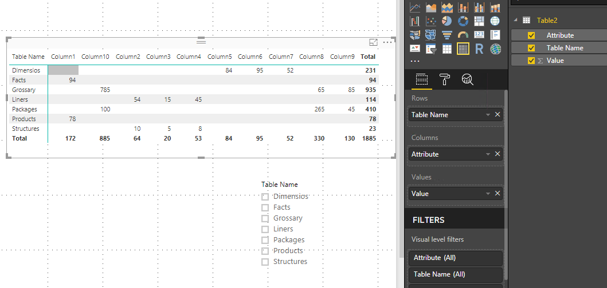Check Structures in the slicer
The image size is (607, 288).
tap(265, 262)
